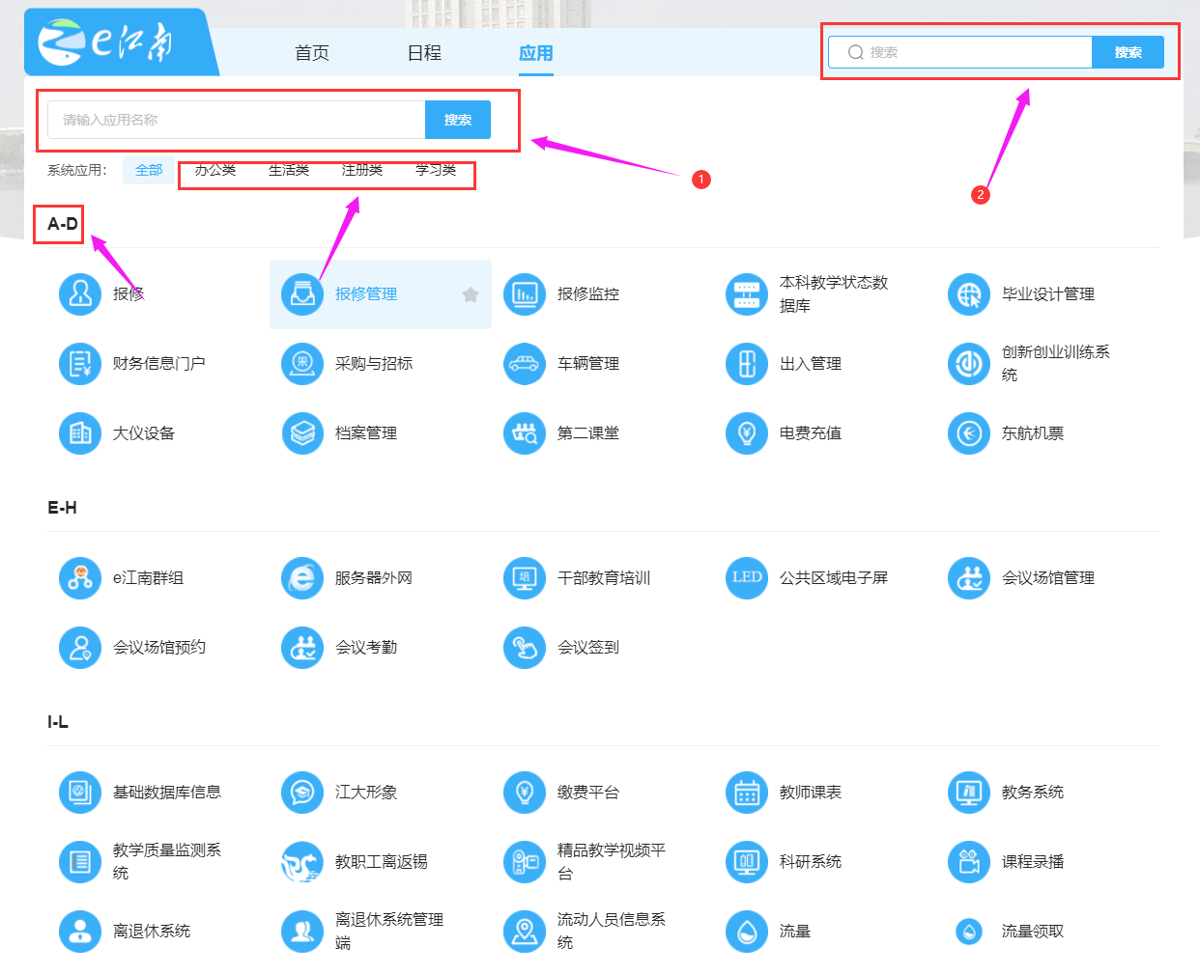Focus the 请输入应用名称 input field
This screenshot has width=1200, height=975.
[x=237, y=120]
